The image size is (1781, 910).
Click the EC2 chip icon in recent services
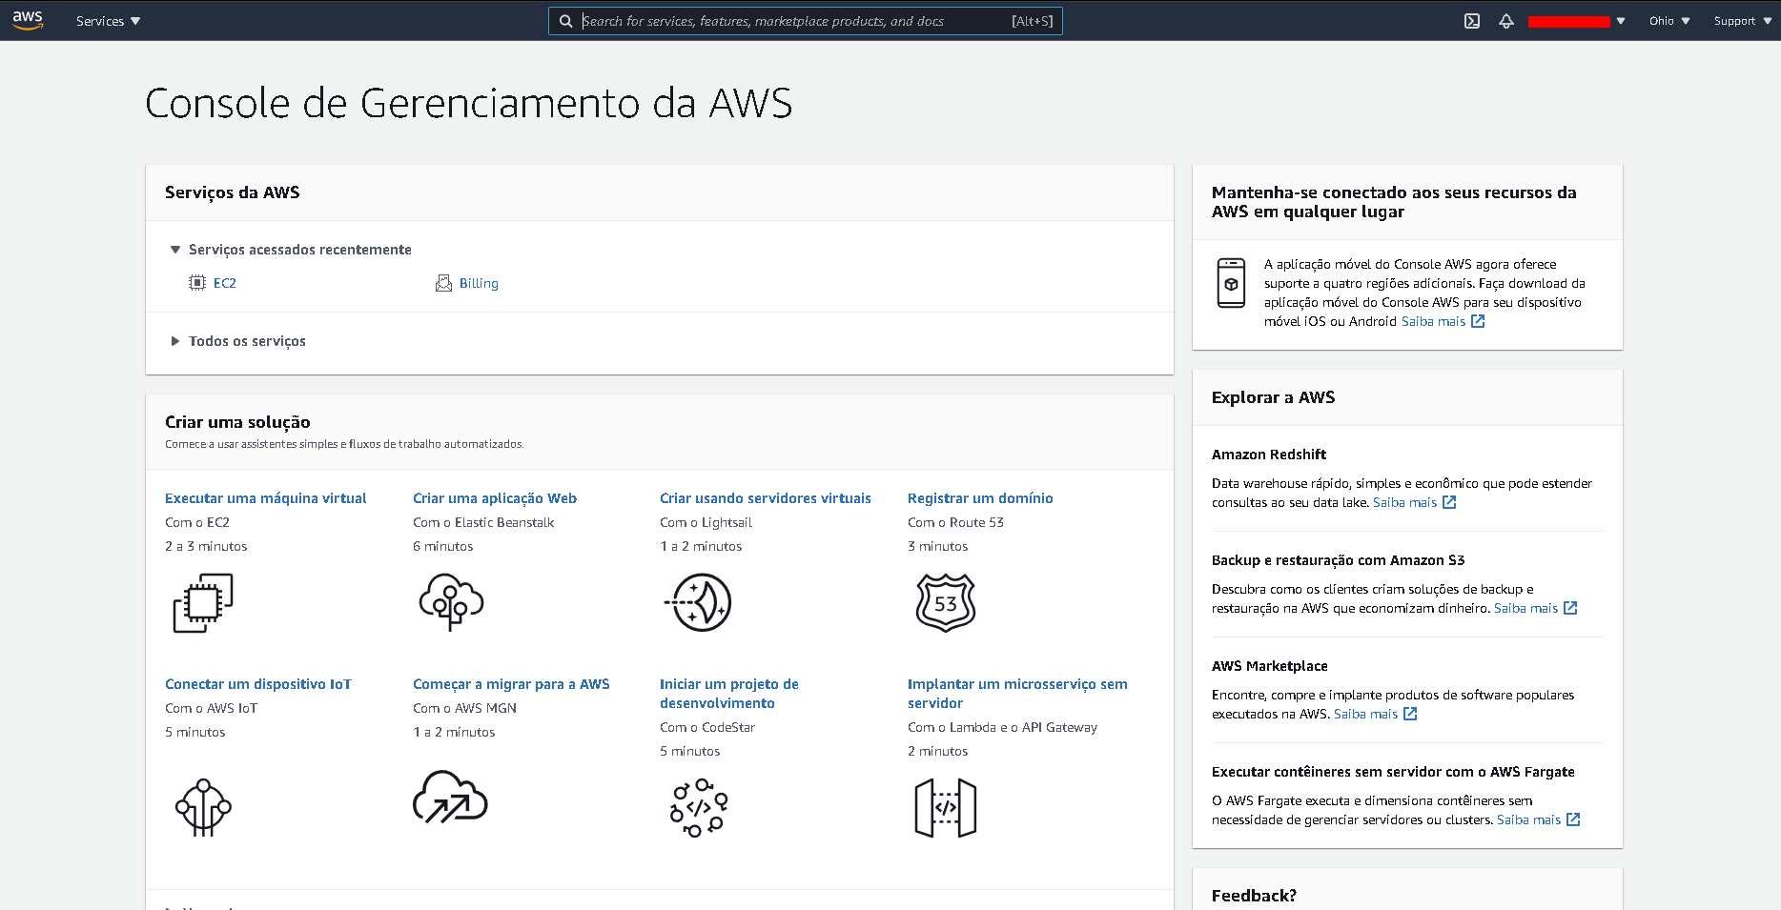[x=197, y=283]
